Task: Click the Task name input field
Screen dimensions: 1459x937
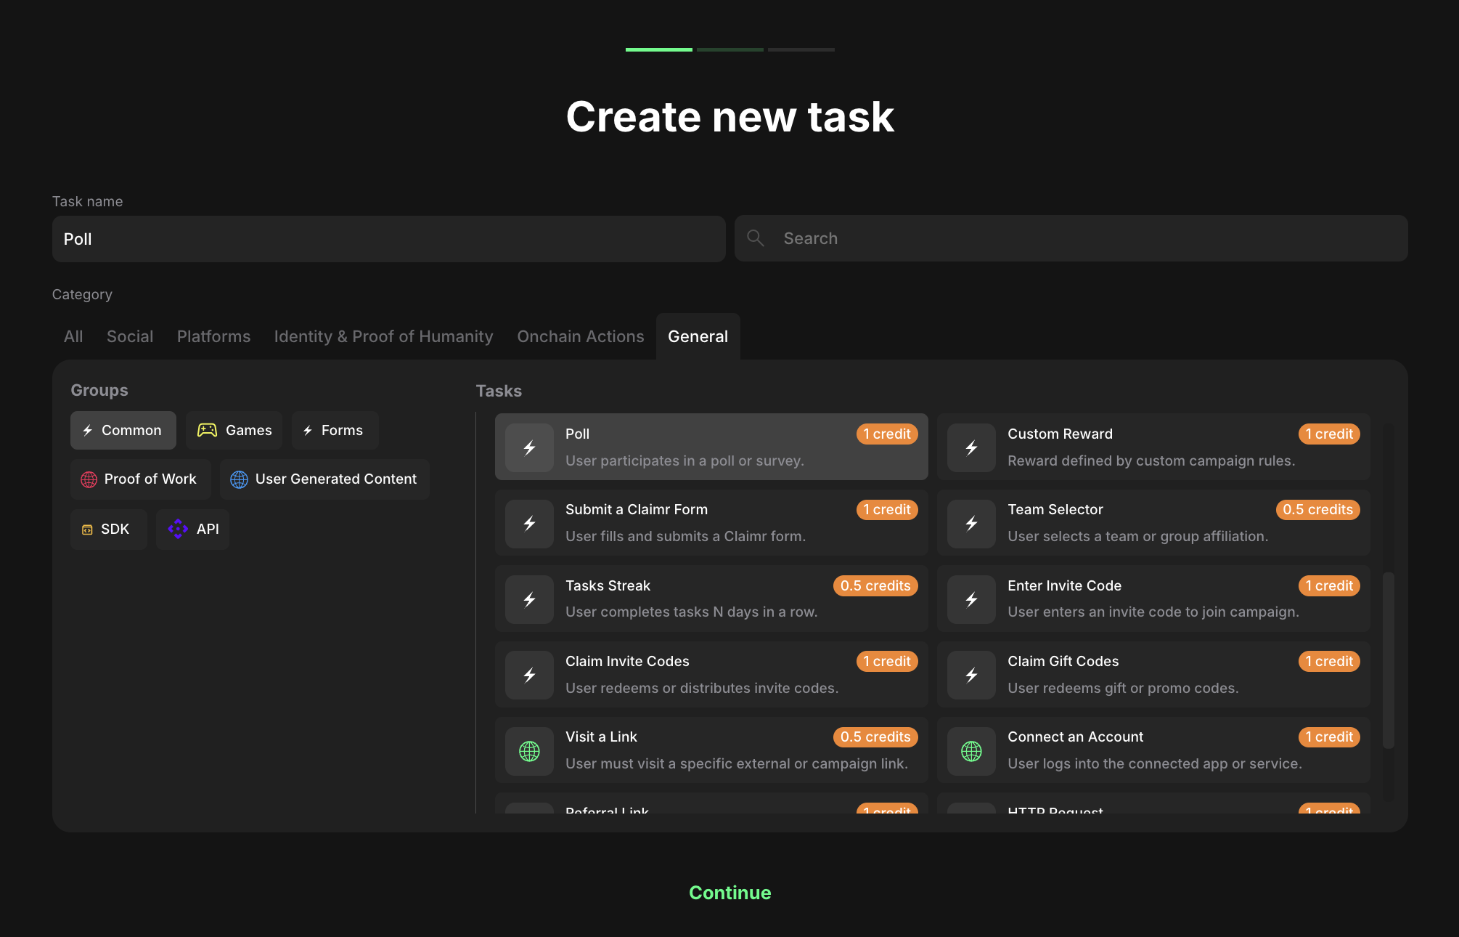Action: 389,239
